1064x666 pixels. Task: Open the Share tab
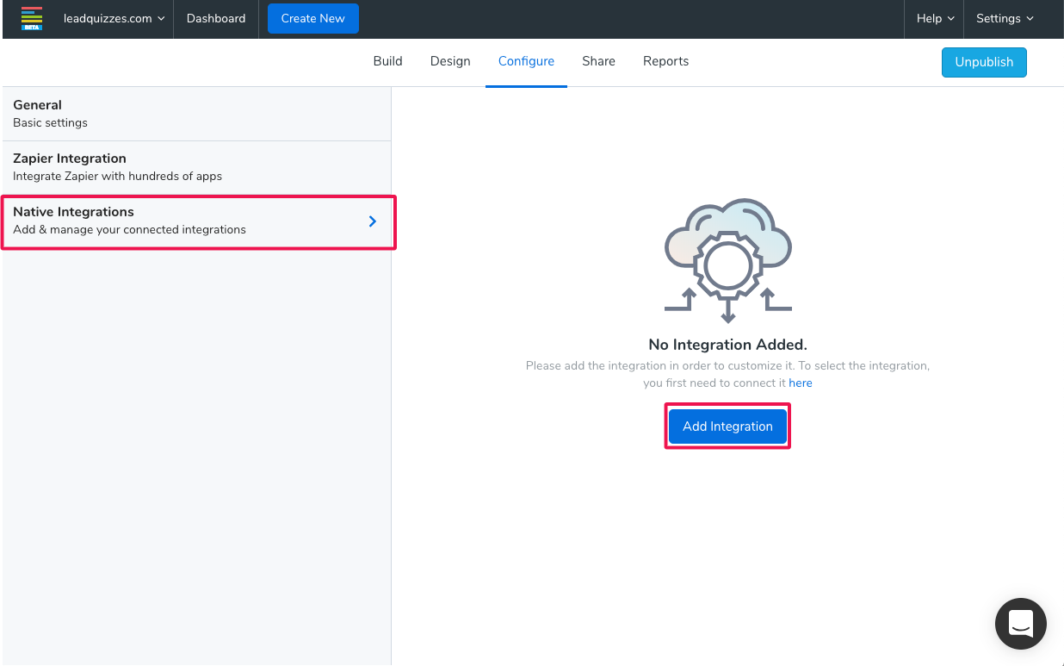598,61
